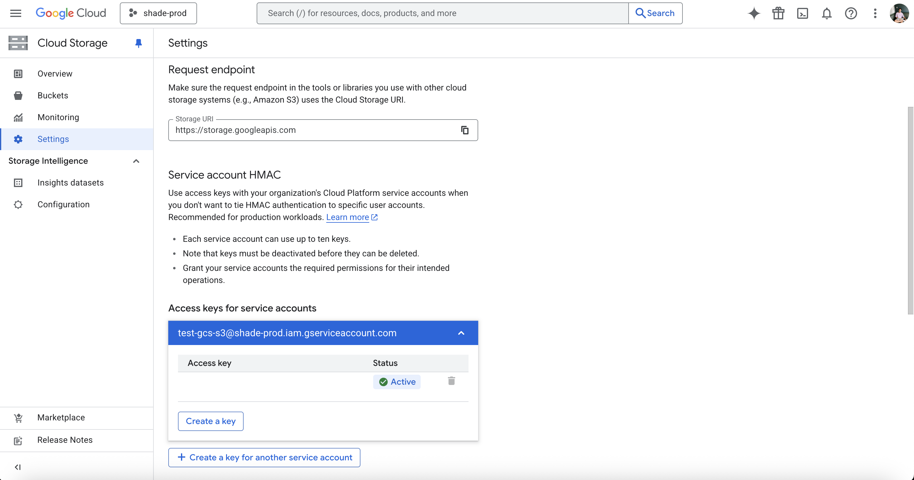Screen dimensions: 914x480
Task: Collapse the Storage Intelligence section
Action: [x=136, y=161]
